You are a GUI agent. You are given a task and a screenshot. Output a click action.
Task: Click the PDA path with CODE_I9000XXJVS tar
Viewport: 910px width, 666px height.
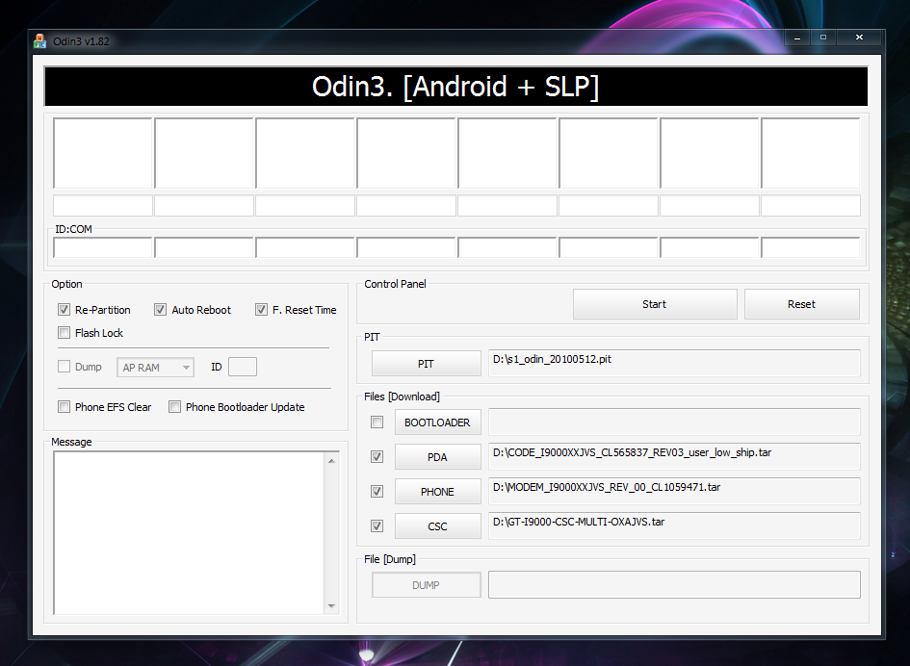(674, 456)
